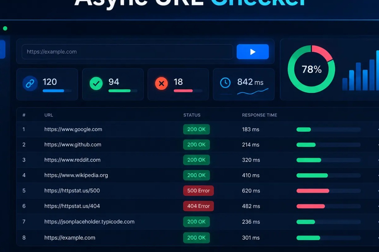The height and width of the screenshot is (252, 379).
Task: Select the https://httpstat.us/500 URL
Action: click(72, 191)
